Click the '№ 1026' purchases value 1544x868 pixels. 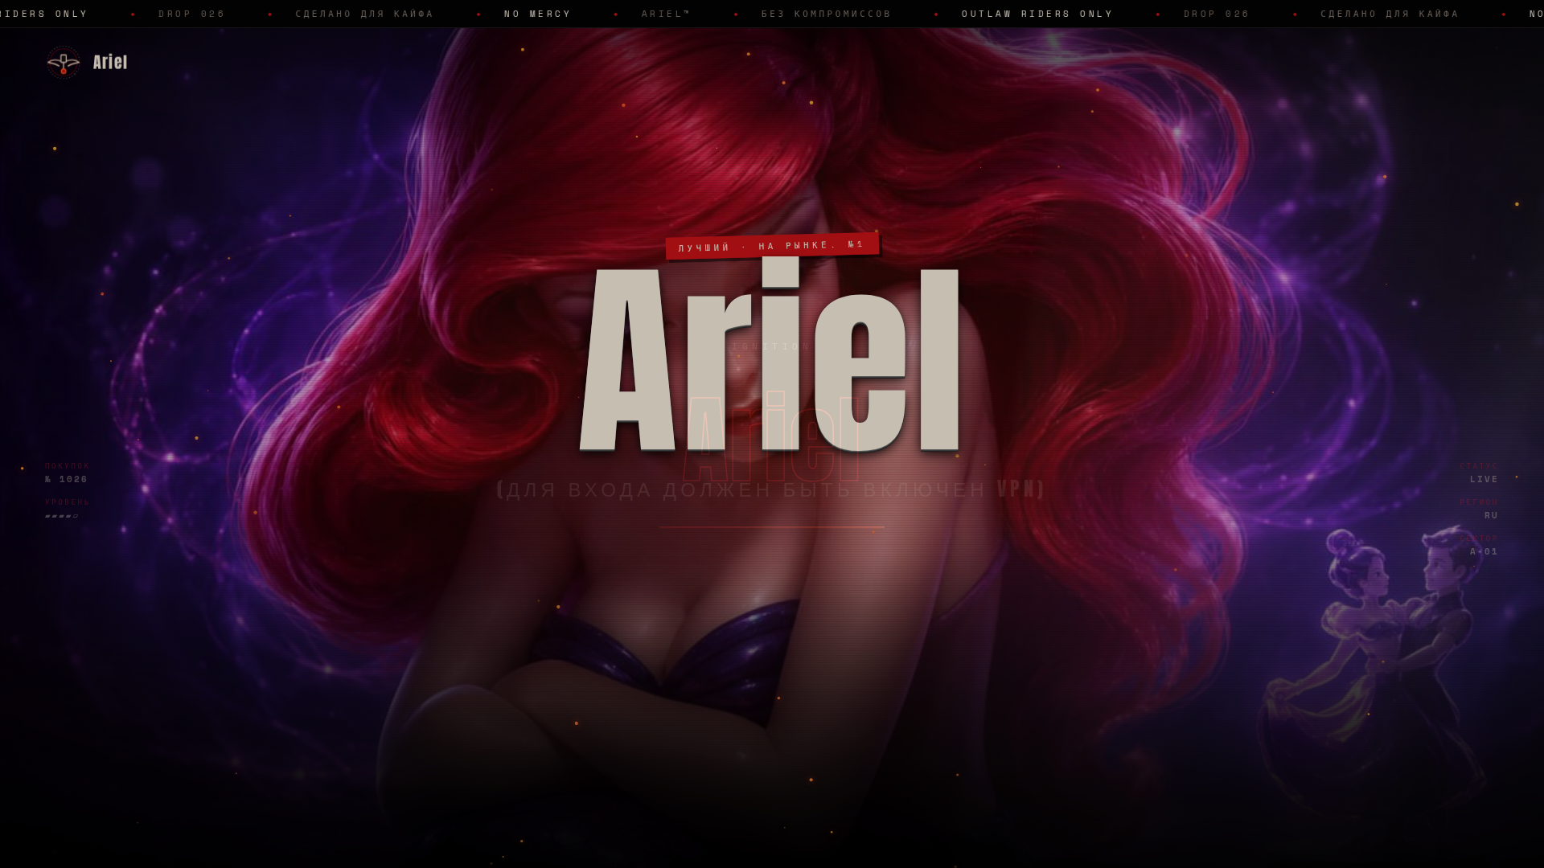click(x=66, y=479)
